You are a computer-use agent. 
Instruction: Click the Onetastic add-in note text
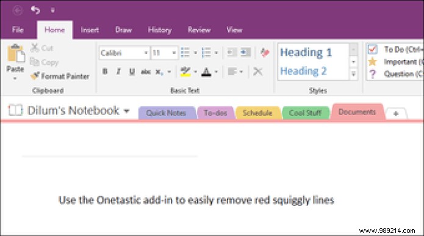click(196, 201)
